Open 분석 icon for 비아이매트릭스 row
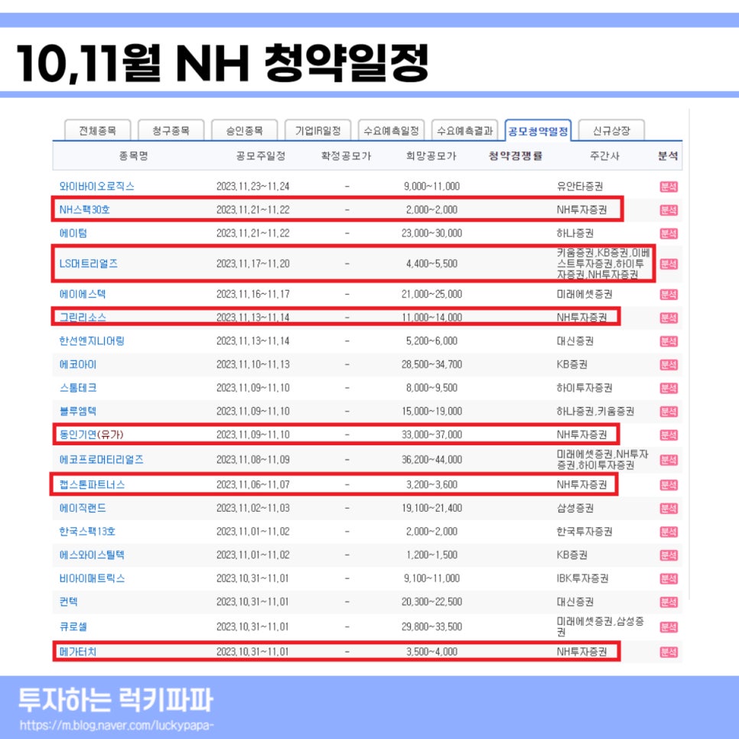The height and width of the screenshot is (739, 739). pos(669,579)
